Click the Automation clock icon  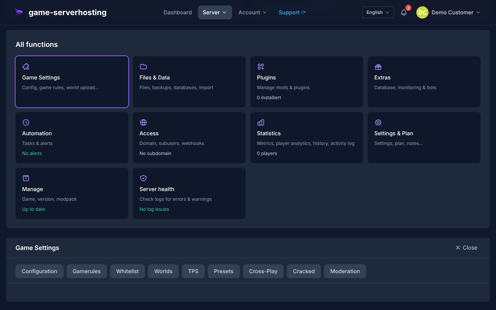point(26,122)
